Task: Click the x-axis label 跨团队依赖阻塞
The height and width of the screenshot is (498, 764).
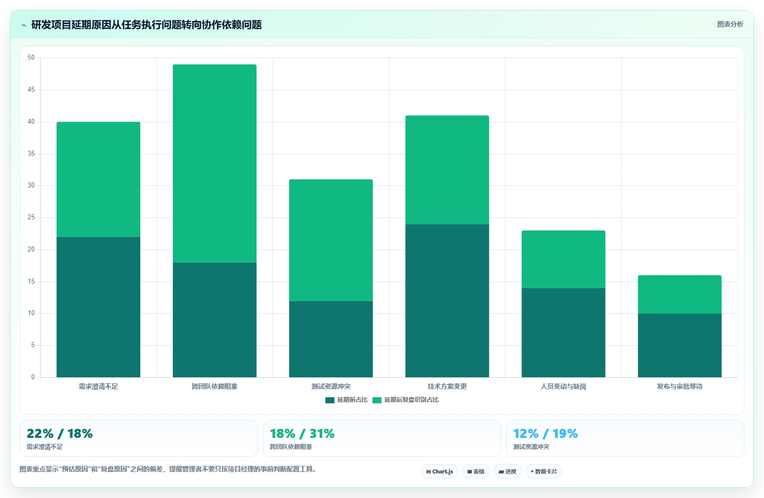Action: pos(214,386)
